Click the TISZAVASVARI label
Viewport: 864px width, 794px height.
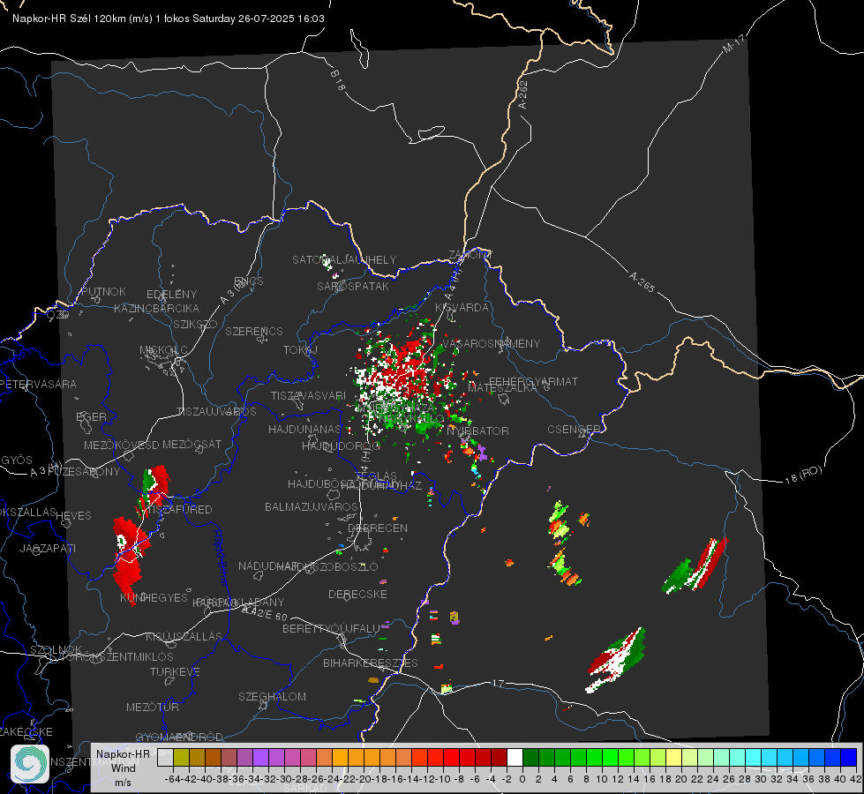coord(309,395)
